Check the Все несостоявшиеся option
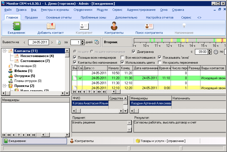 tap(122, 58)
